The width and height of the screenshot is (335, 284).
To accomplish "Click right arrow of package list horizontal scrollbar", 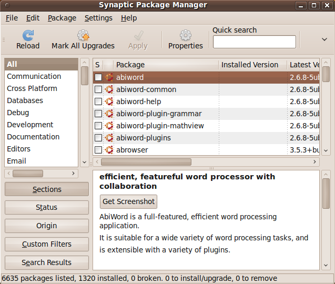I will [314, 162].
